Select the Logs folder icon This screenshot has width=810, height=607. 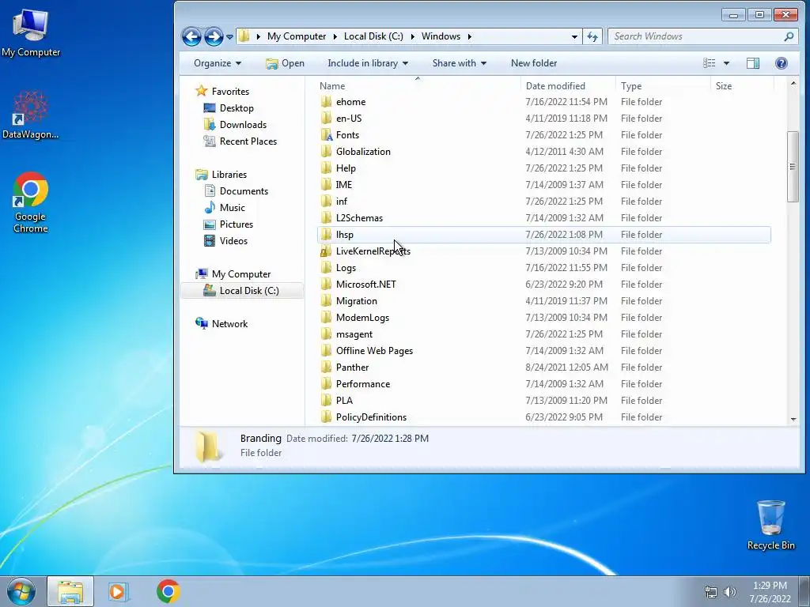coord(326,267)
